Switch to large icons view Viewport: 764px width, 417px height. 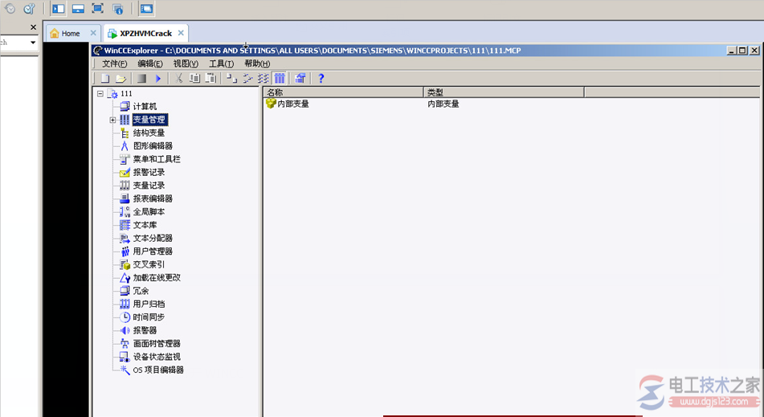[x=231, y=78]
